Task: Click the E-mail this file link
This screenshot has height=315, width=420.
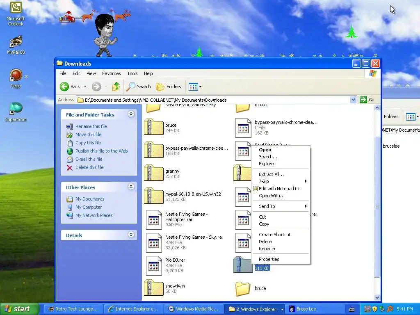Action: point(89,159)
